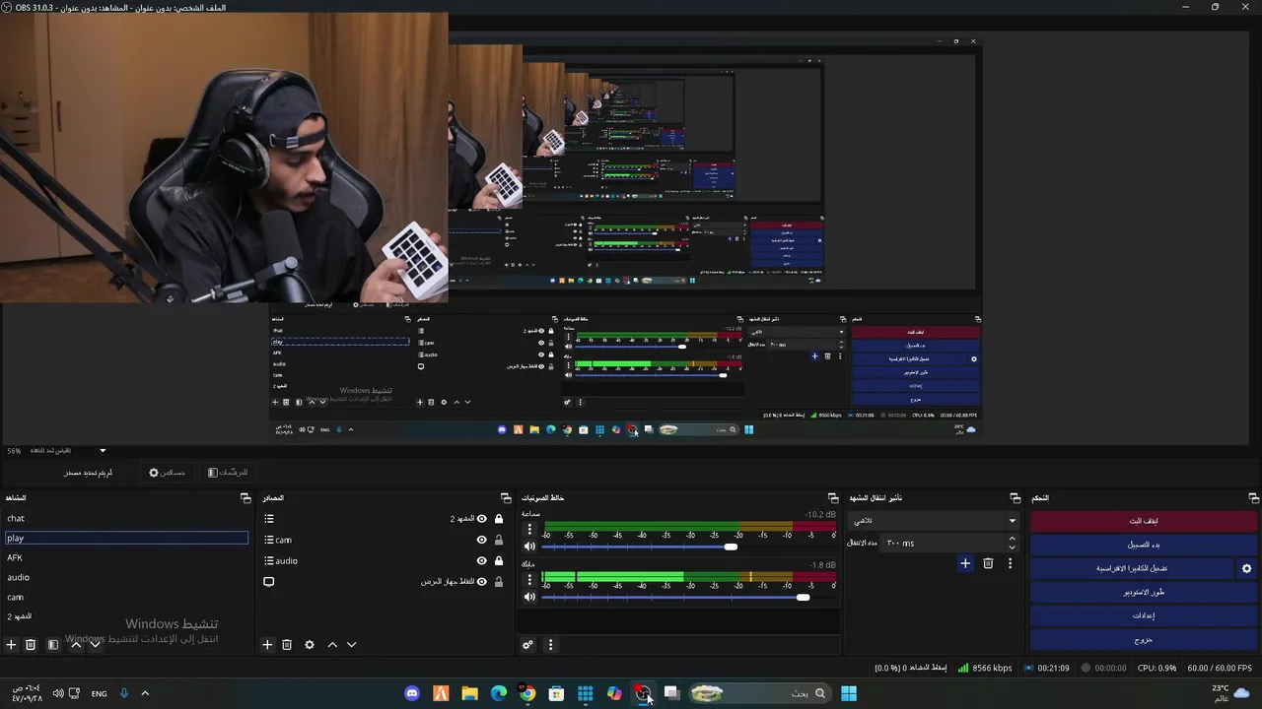This screenshot has height=709, width=1262.
Task: Start the virtual camera button
Action: pos(1132,568)
